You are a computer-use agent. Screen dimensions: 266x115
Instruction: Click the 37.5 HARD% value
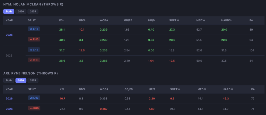tap(224, 61)
